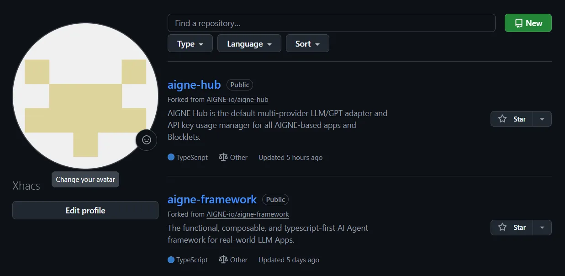Click the aigne-hub description paragraph
Image resolution: width=565 pixels, height=276 pixels.
point(278,125)
